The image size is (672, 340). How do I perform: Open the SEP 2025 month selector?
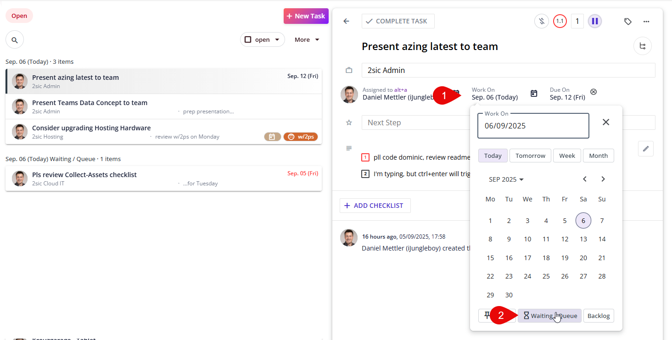point(506,179)
